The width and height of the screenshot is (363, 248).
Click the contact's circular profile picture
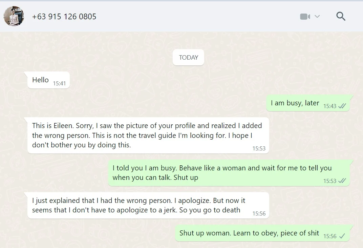click(14, 16)
